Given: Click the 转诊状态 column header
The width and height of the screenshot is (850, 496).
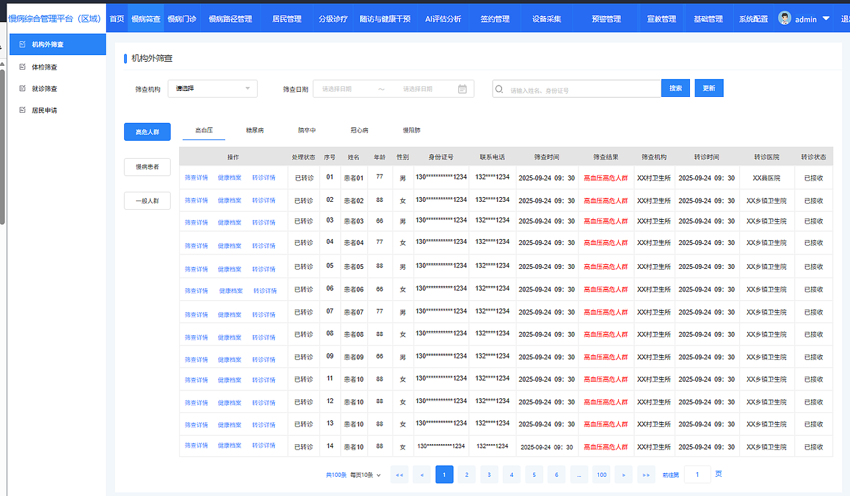Looking at the screenshot, I should tap(813, 157).
